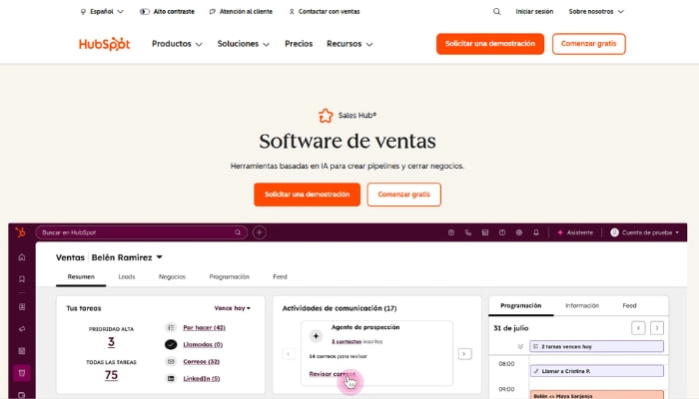Click the Buscar en HubSpot search field
This screenshot has width=699, height=399.
[142, 232]
